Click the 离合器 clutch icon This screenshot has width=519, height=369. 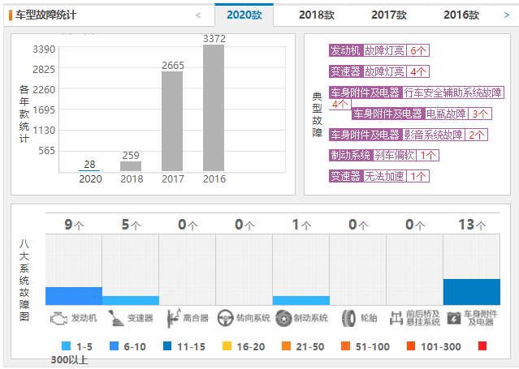[x=174, y=318]
